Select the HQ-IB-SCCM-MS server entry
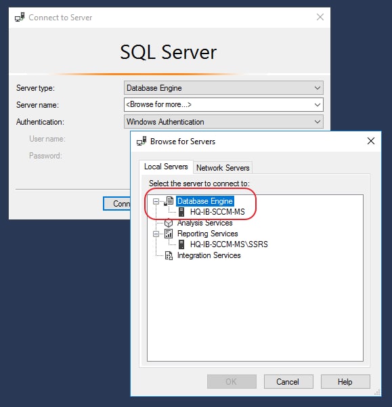392x407 pixels. [217, 212]
